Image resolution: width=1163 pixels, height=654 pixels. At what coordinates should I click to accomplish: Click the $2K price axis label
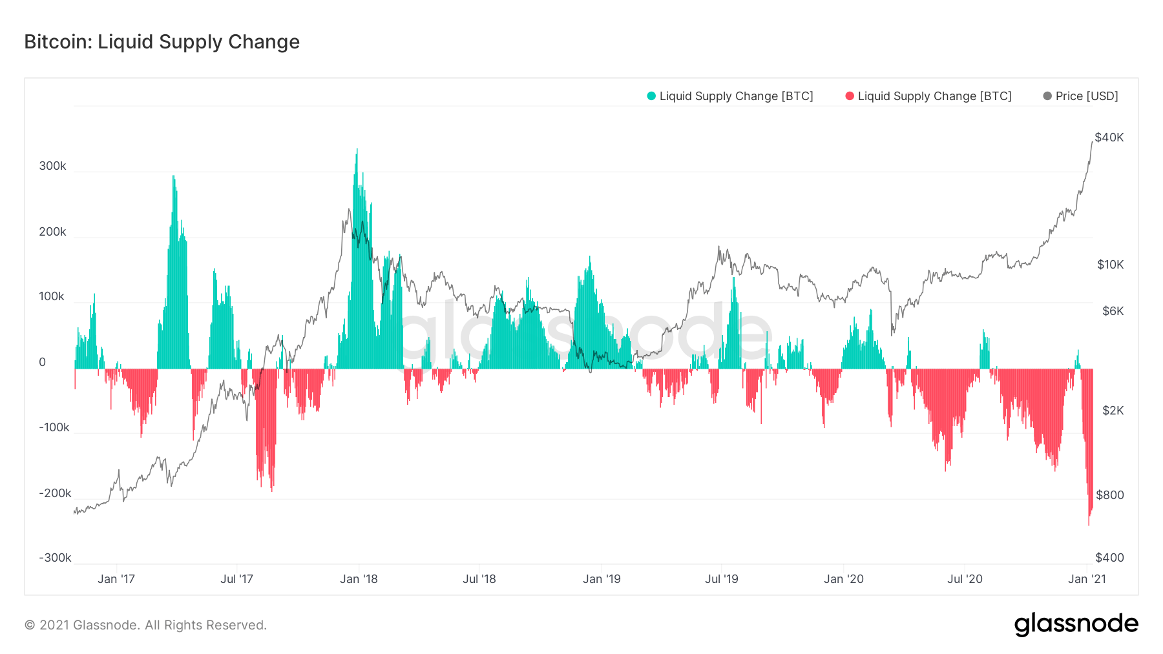pyautogui.click(x=1113, y=411)
